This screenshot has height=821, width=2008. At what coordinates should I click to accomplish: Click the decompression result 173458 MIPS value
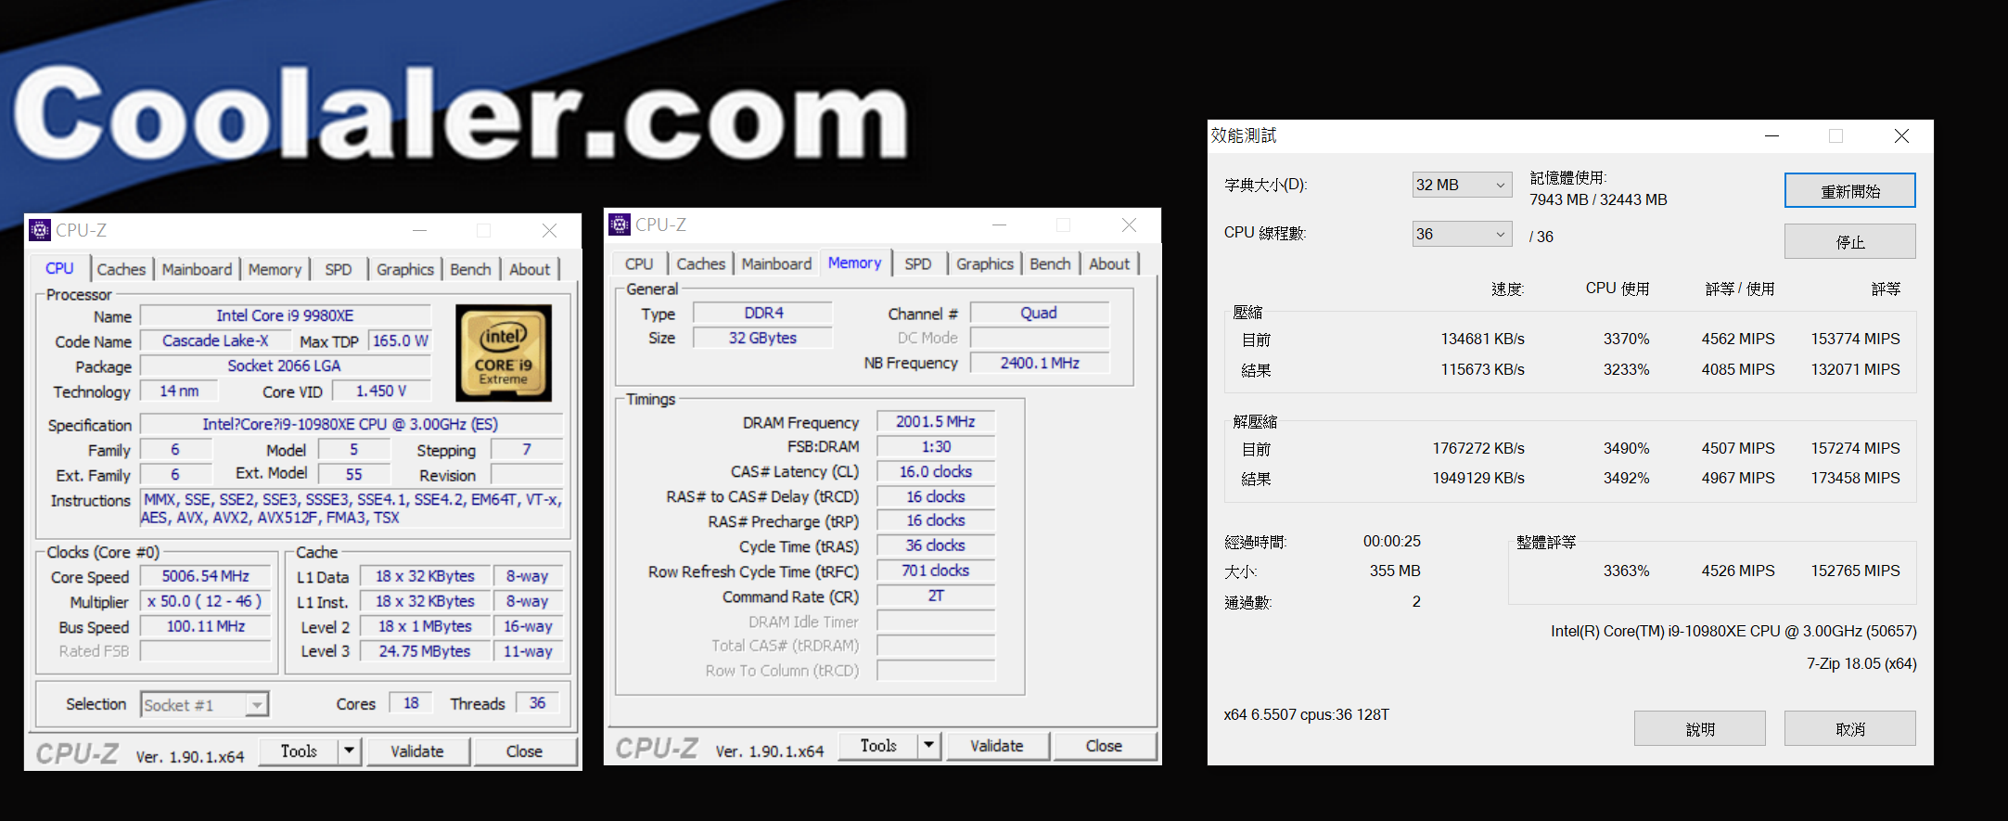pyautogui.click(x=1855, y=478)
